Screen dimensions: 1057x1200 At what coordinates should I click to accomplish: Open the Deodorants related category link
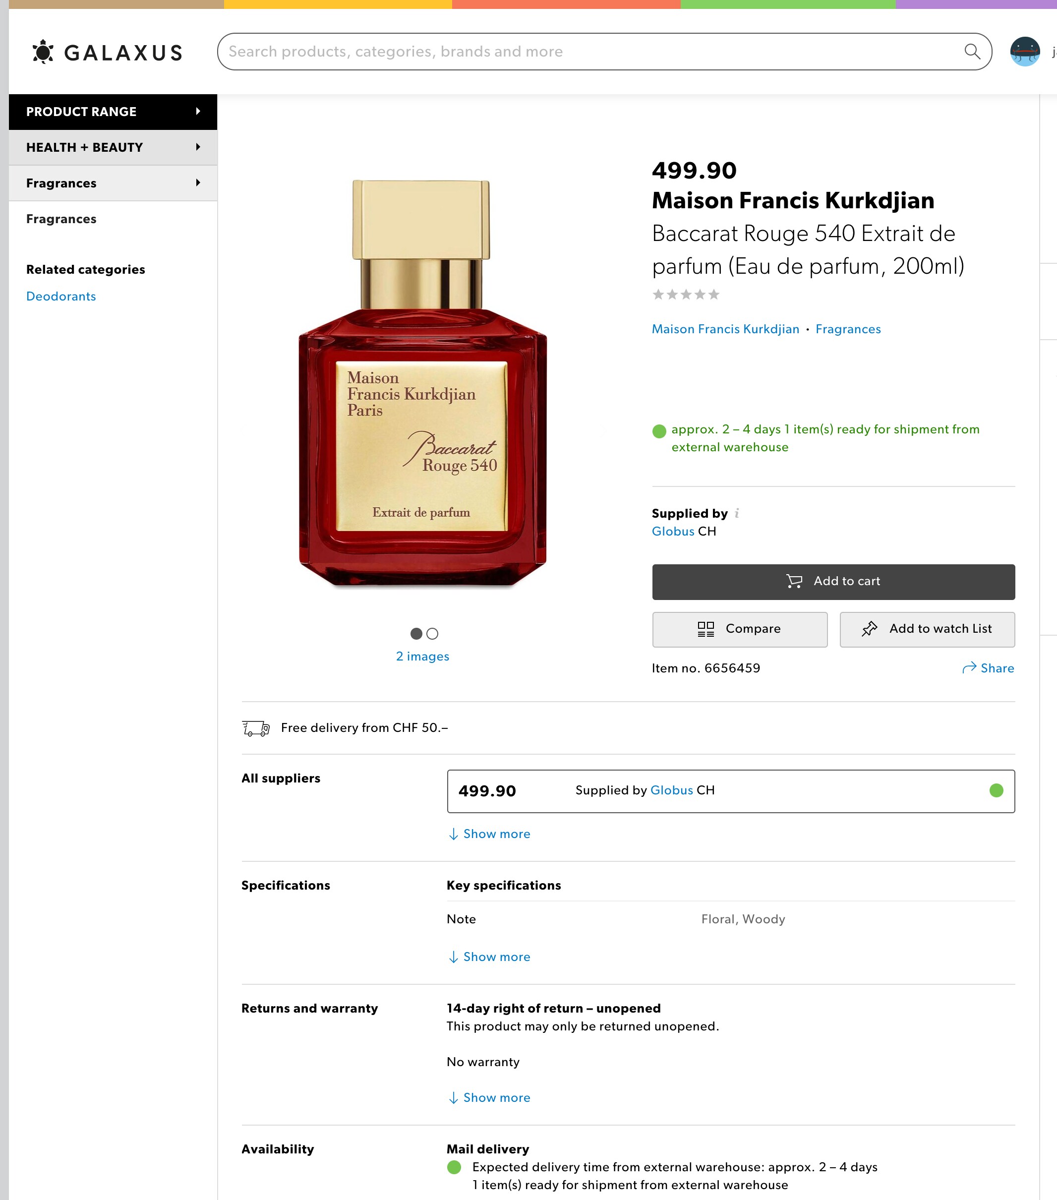(61, 297)
